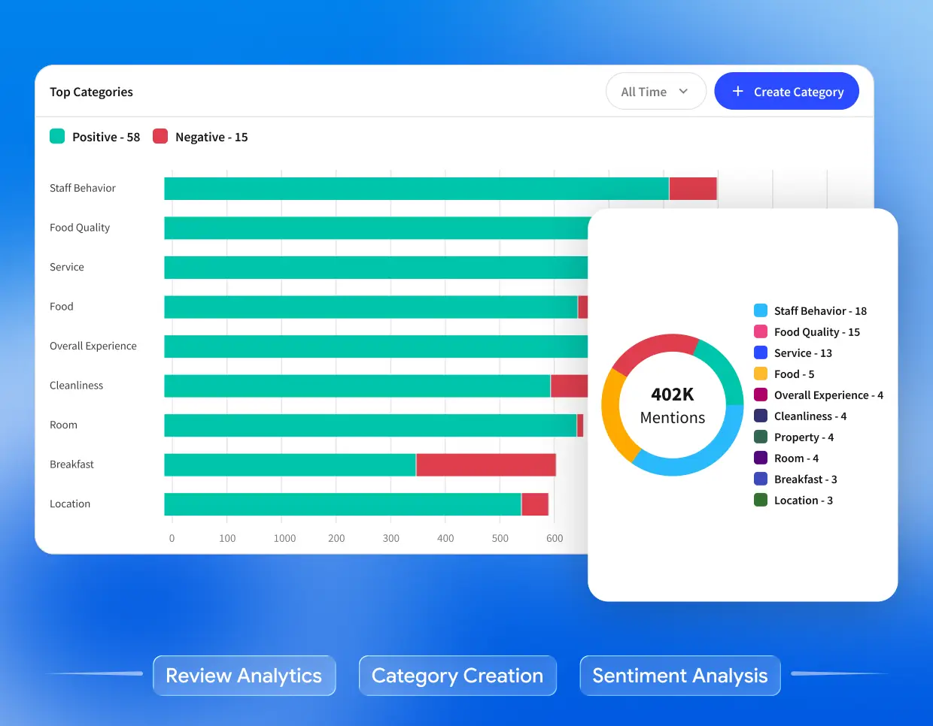Click the Staff Behavior axis label
Screen dimensions: 933x726
point(83,188)
